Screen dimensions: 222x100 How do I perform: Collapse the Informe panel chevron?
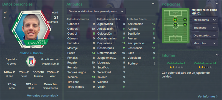217,55
